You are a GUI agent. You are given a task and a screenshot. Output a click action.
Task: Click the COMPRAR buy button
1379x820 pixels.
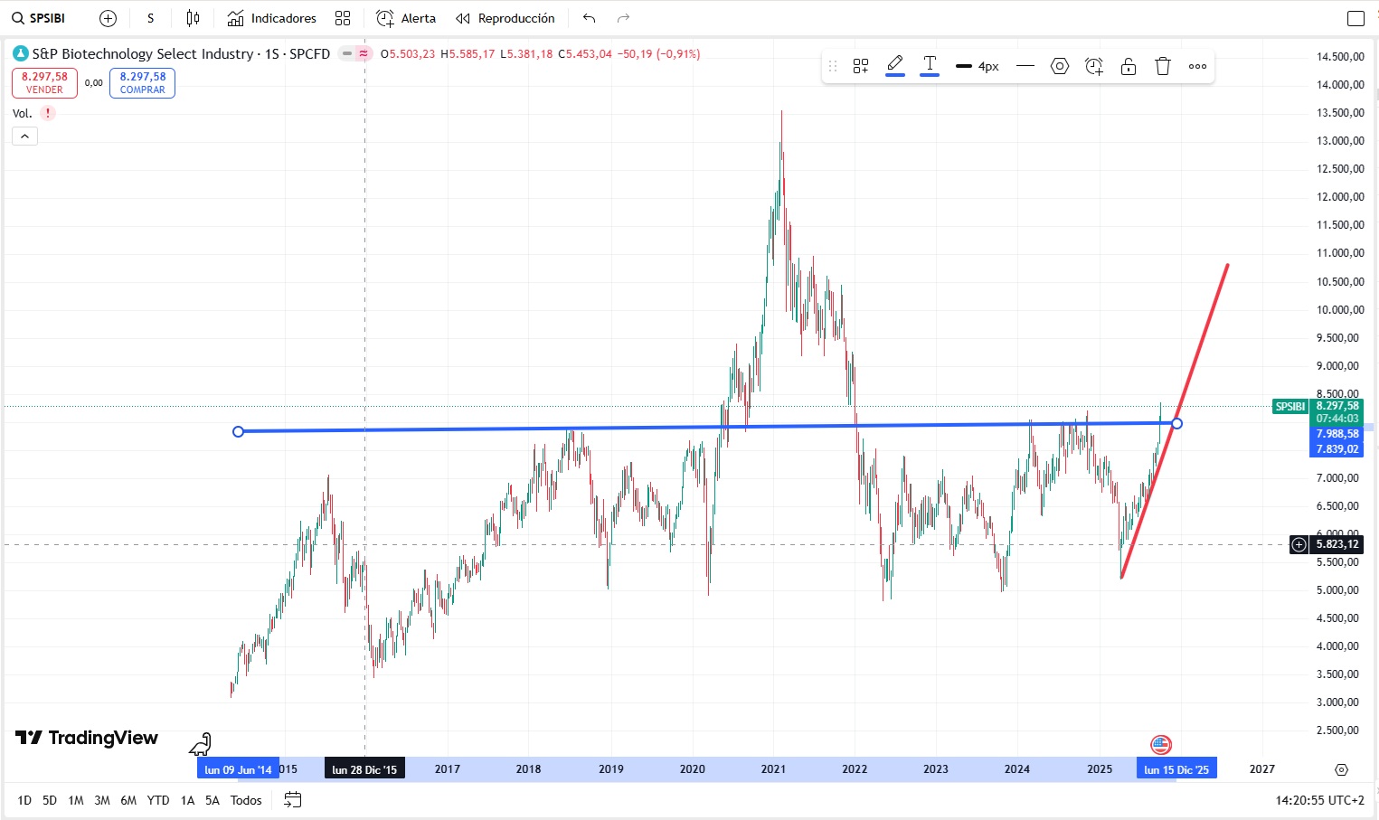[x=141, y=82]
